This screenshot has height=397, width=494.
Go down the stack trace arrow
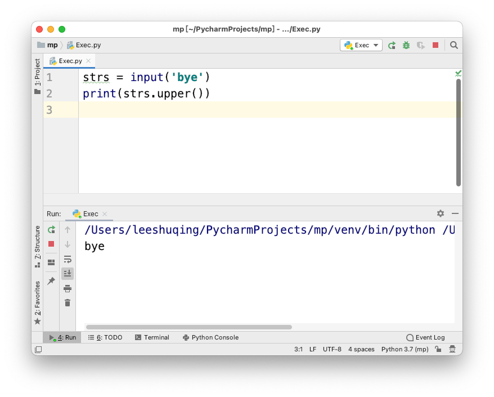pos(68,244)
